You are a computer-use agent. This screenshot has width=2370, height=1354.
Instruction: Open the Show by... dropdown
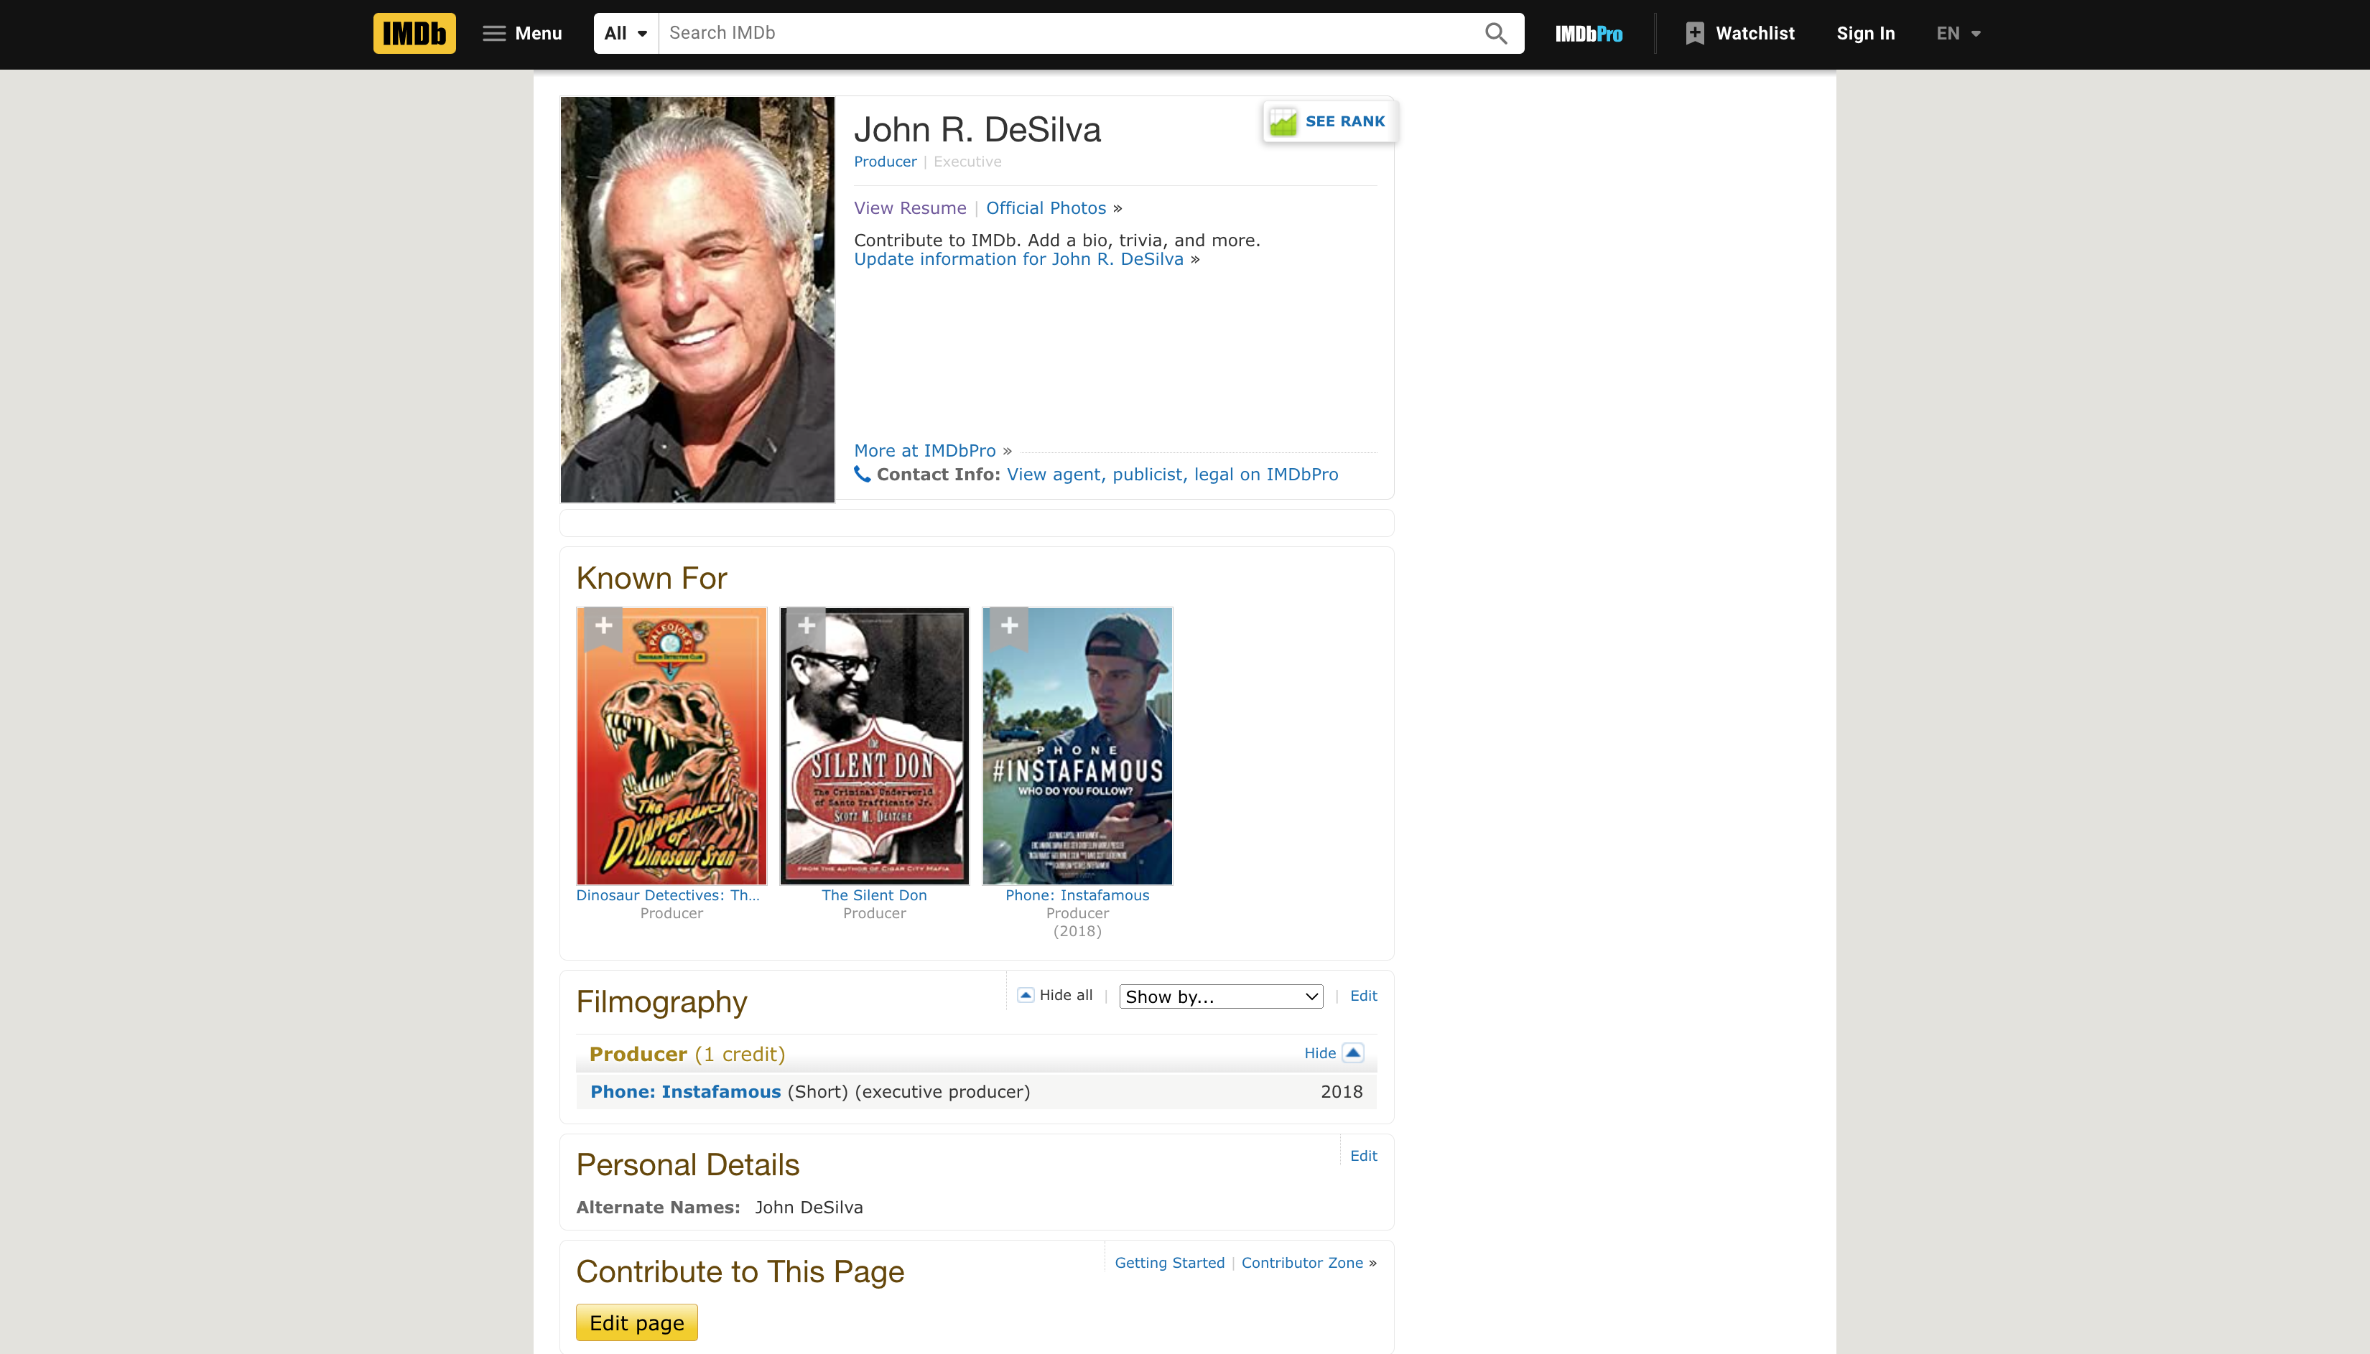click(1220, 997)
